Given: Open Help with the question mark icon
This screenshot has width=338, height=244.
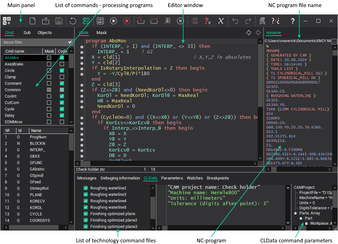Looking at the screenshot, I should tap(292, 21).
